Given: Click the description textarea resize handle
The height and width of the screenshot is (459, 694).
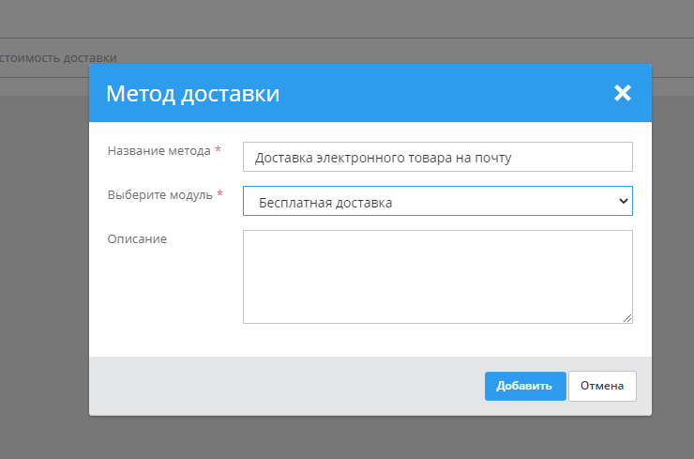Looking at the screenshot, I should click(x=627, y=318).
